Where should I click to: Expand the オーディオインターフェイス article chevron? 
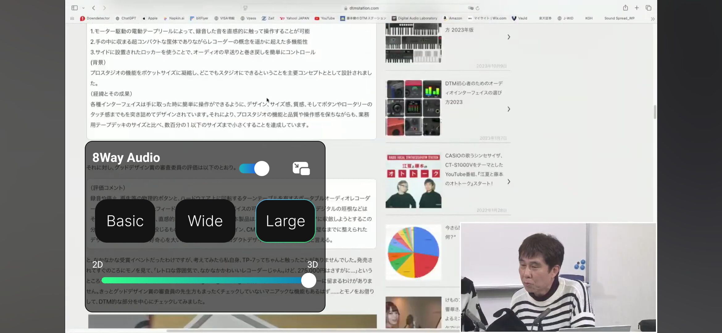(509, 109)
